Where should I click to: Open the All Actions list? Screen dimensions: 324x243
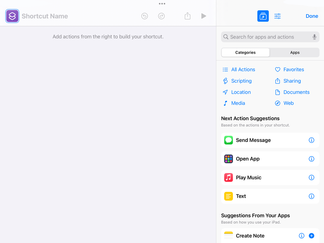tap(243, 69)
